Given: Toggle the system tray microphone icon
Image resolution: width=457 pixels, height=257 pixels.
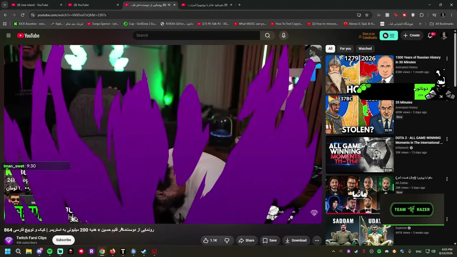Looking at the screenshot, I should click(410, 251).
